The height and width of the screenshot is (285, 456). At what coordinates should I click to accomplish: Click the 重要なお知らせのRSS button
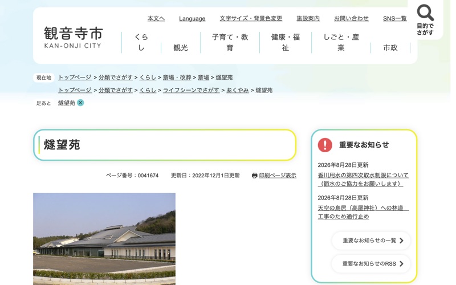(371, 264)
